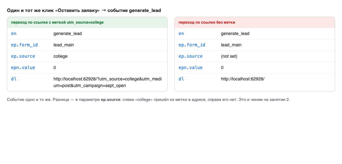Viewport: 342px width, 164px height.
Task: Click lead_main value in left table
Action: point(64,45)
